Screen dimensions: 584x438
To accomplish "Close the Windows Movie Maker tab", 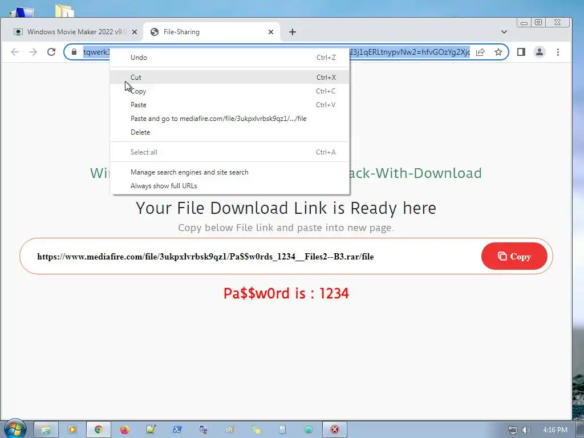I will point(135,32).
